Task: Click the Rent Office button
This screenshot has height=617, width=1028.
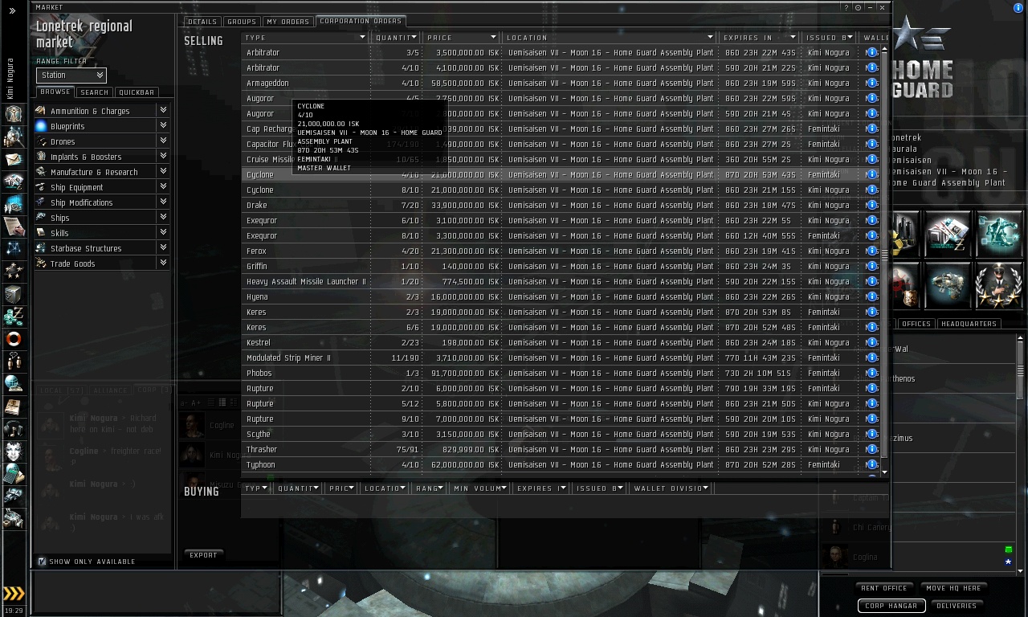Action: 884,588
